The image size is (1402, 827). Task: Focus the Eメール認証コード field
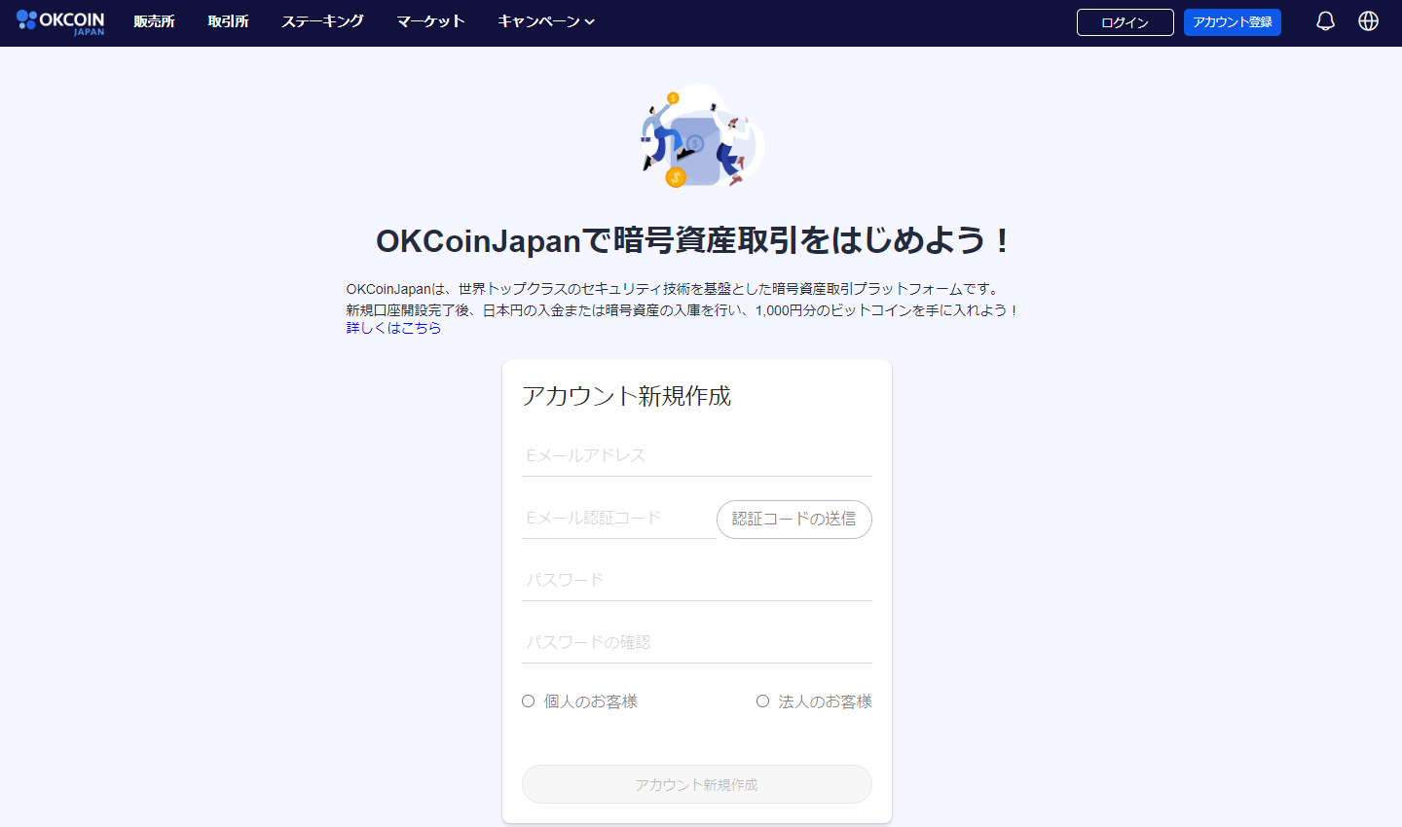click(x=618, y=519)
